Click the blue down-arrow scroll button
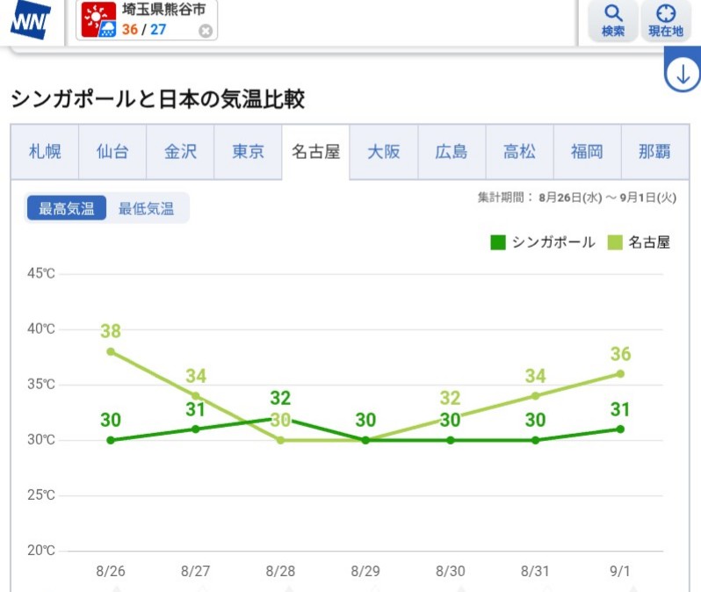The height and width of the screenshot is (592, 701). point(683,74)
